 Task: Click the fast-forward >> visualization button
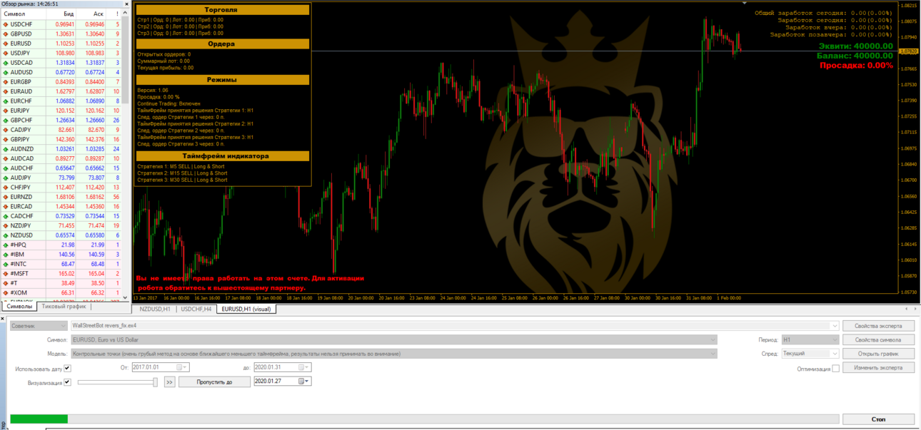[169, 382]
